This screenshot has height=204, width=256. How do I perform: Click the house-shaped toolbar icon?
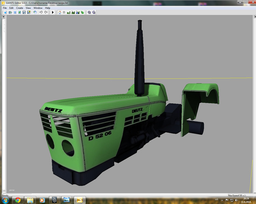pos(59,13)
